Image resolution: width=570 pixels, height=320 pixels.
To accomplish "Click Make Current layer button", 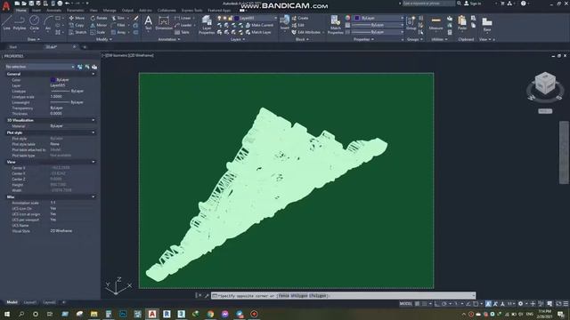I will [x=259, y=25].
